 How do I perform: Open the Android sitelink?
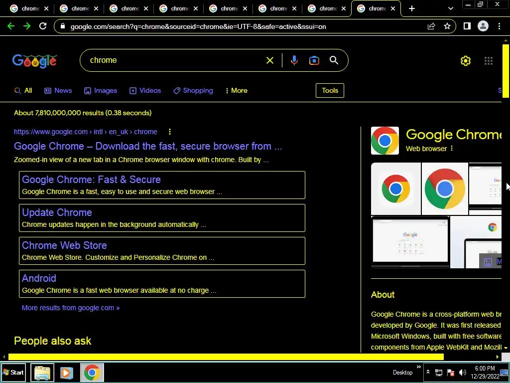coord(39,278)
